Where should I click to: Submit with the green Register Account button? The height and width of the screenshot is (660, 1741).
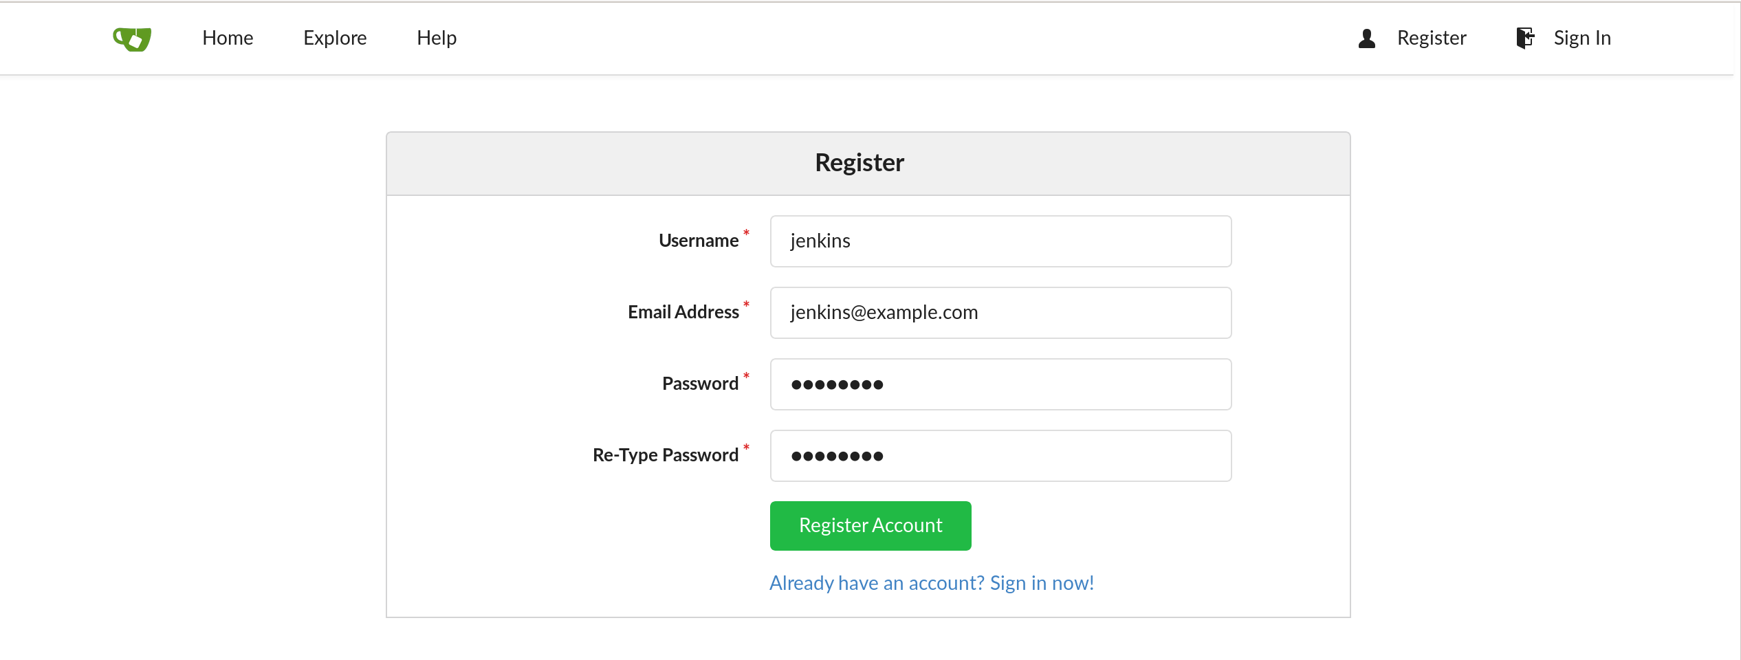pyautogui.click(x=870, y=526)
